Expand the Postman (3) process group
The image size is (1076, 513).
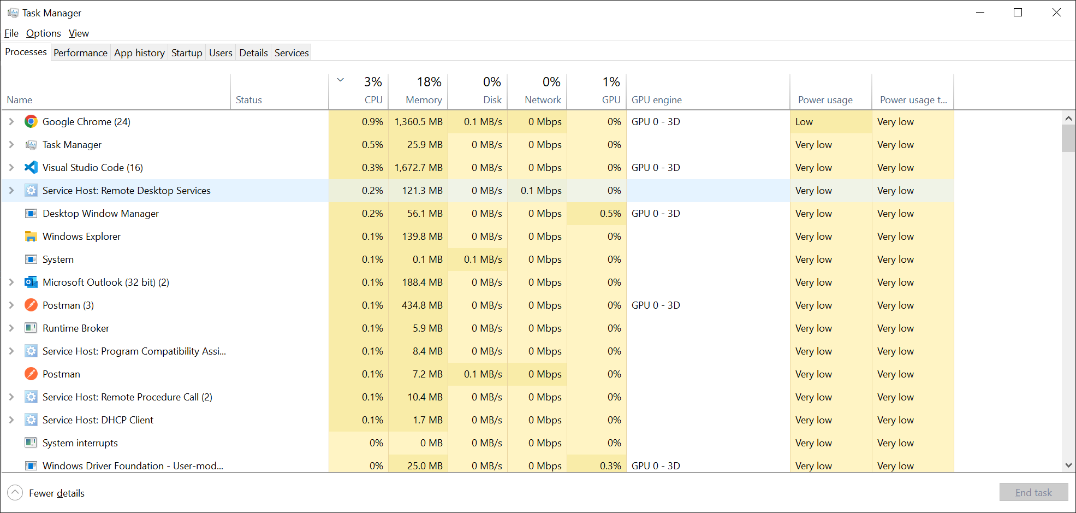pyautogui.click(x=11, y=305)
